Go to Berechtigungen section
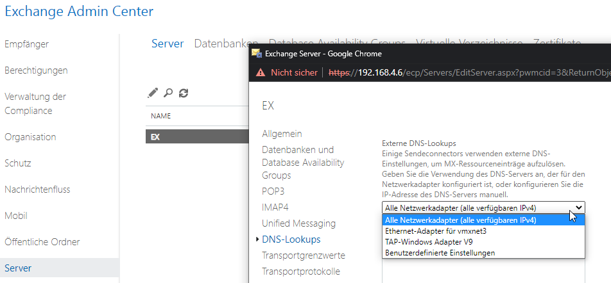611x283 pixels. [x=36, y=70]
